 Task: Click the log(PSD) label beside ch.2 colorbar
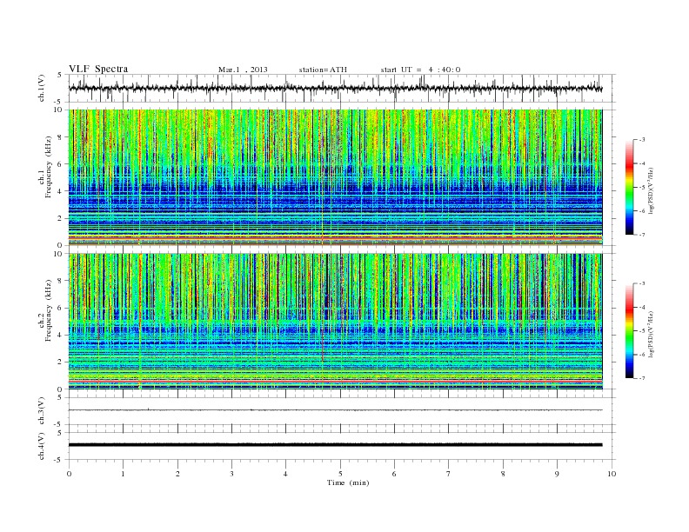651,334
